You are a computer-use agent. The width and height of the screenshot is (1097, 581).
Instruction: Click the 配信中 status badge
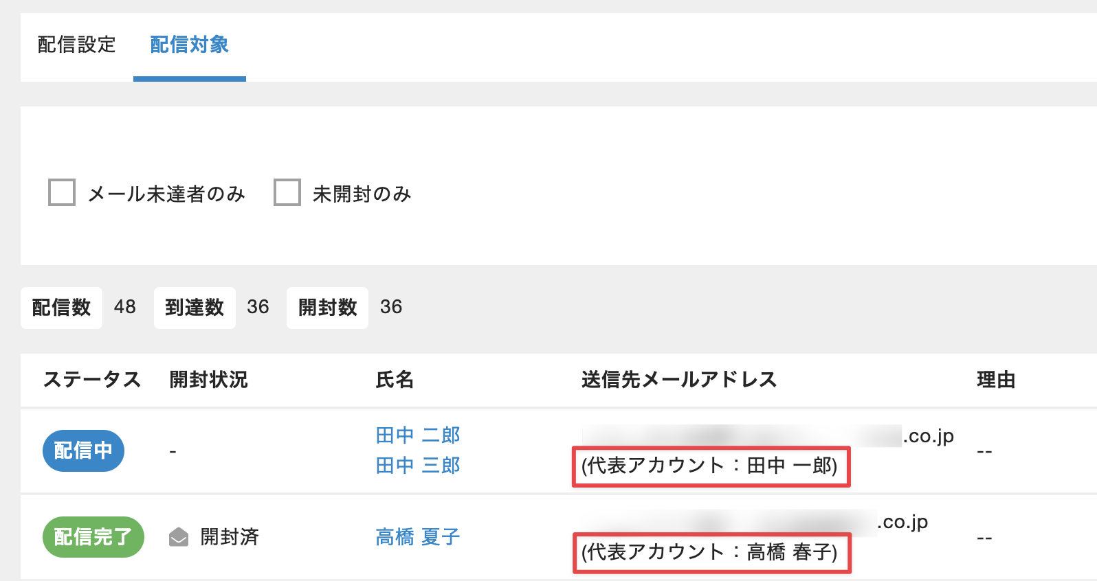83,451
